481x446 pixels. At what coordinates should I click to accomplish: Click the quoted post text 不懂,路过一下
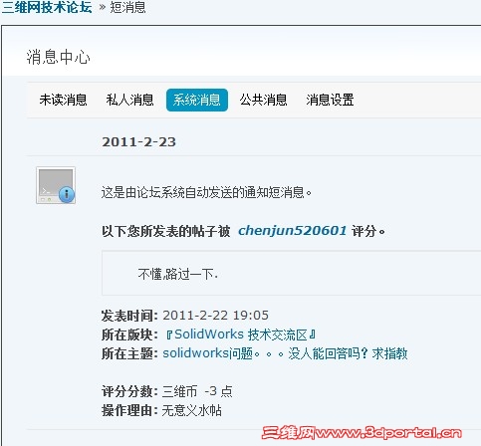[x=178, y=274]
